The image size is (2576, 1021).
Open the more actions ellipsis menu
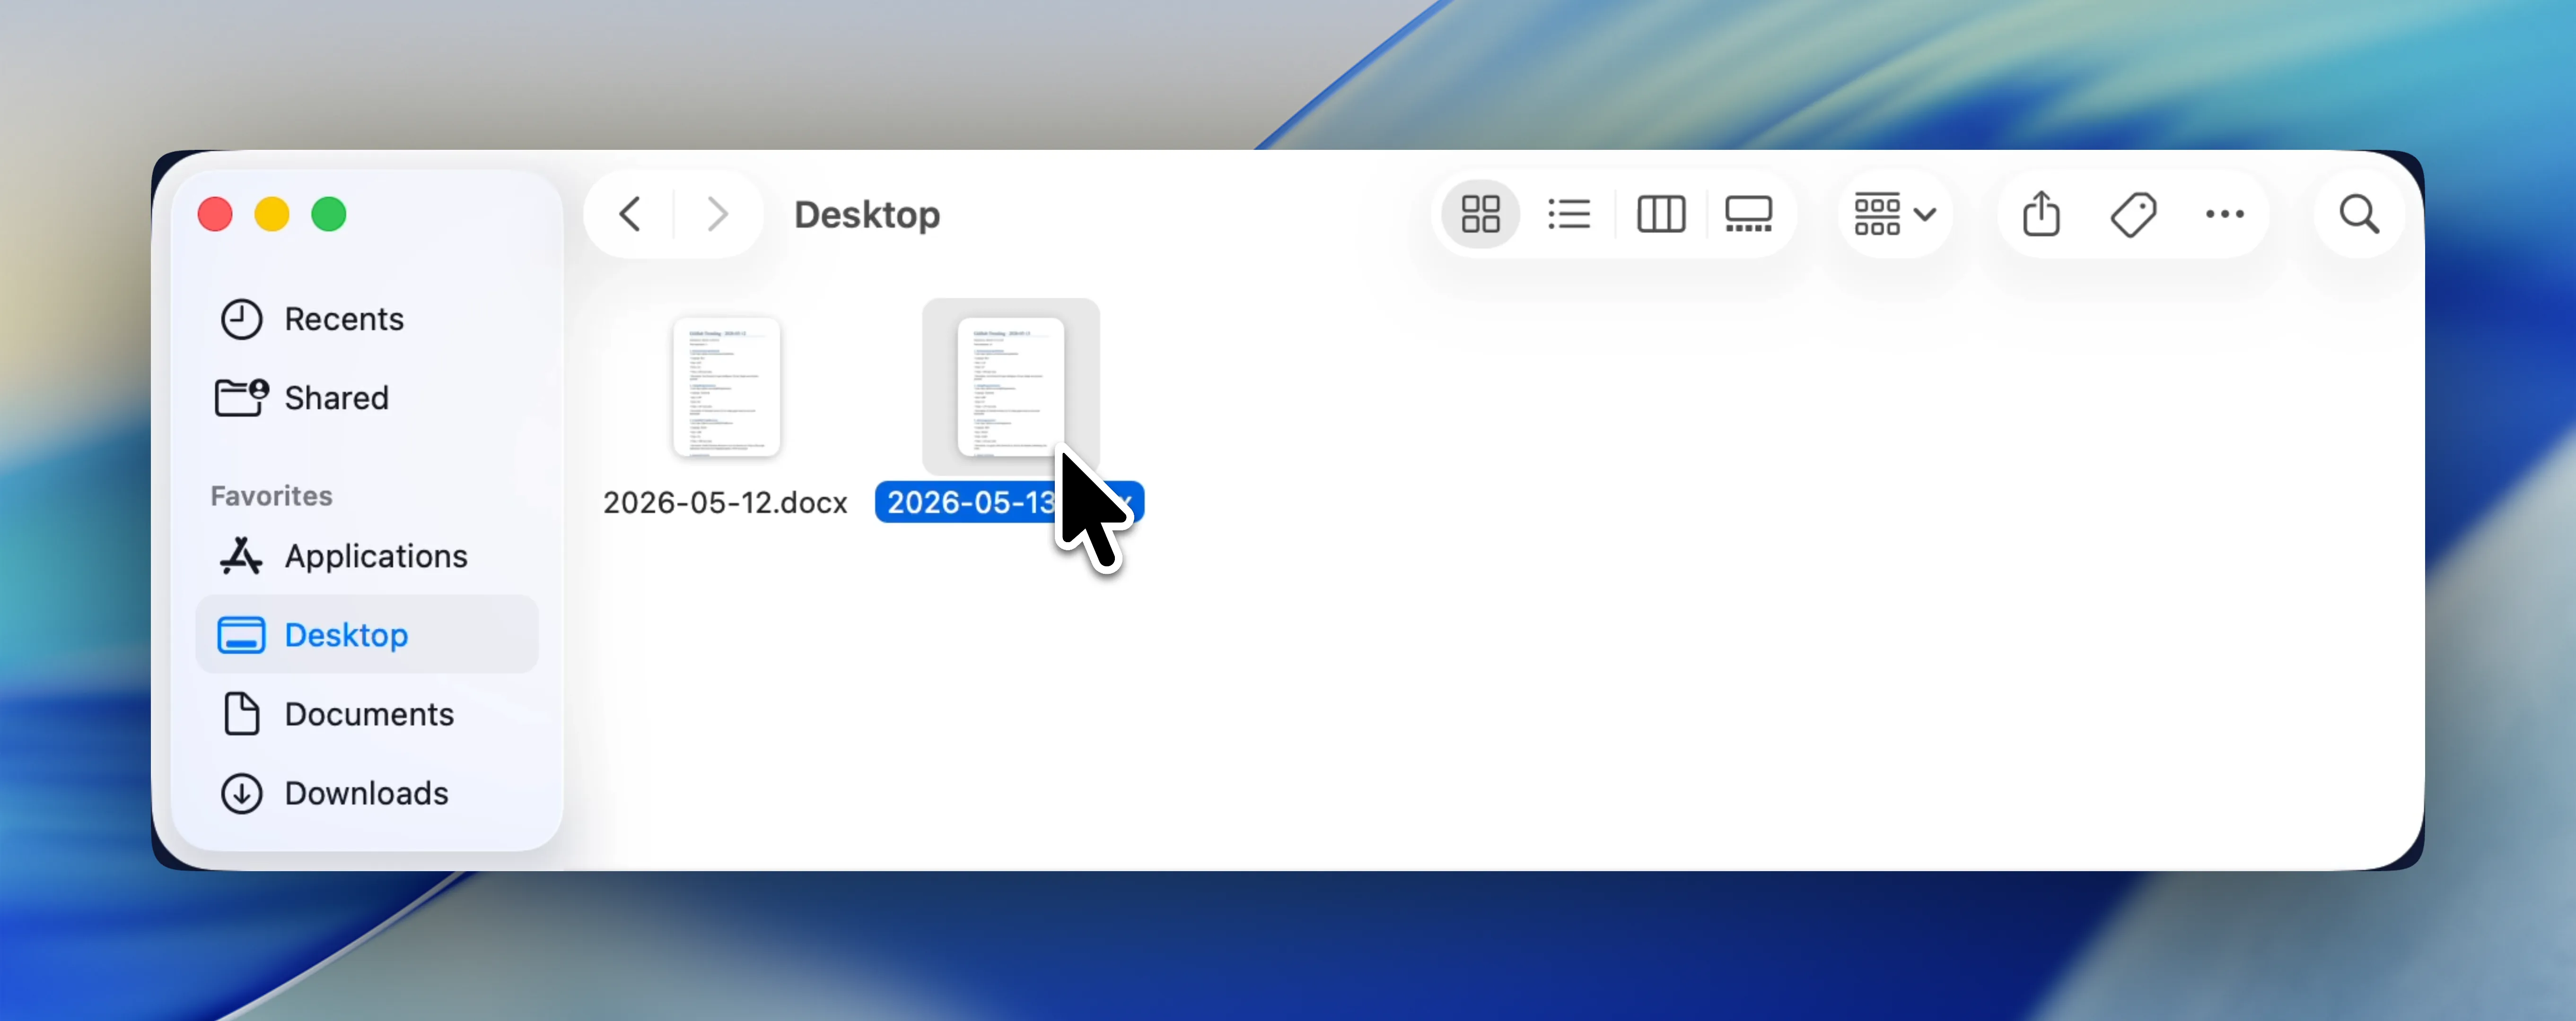point(2225,214)
